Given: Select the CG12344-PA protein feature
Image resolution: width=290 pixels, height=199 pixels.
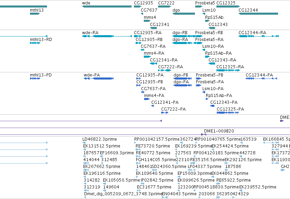Looking at the screenshot, I should click(x=261, y=79).
